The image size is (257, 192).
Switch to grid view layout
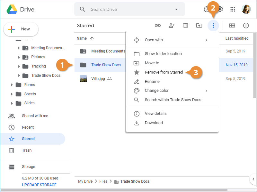coord(232,26)
